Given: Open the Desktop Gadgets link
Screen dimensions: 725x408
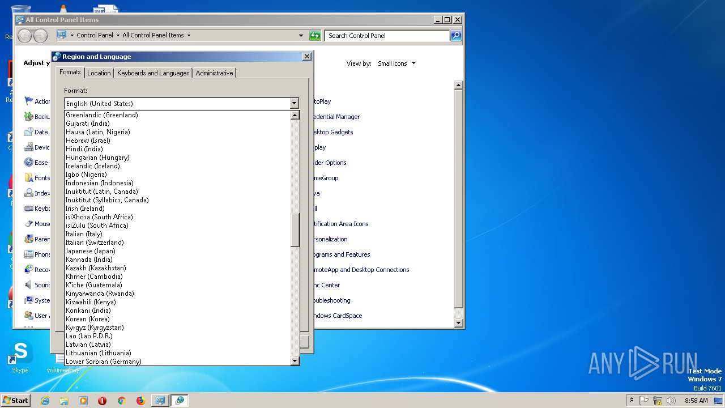Looking at the screenshot, I should point(332,132).
